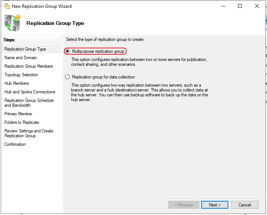The image size is (267, 215).
Task: Go to Folders to Replicate step
Action: click(x=22, y=122)
